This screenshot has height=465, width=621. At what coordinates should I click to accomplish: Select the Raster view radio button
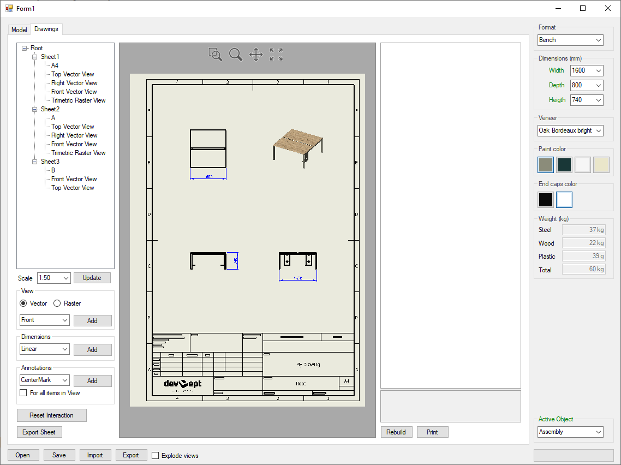pos(57,303)
